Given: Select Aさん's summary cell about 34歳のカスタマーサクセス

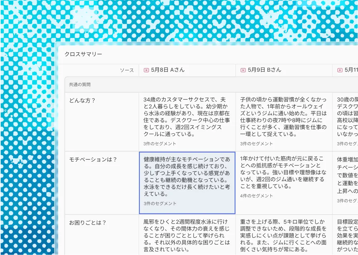Looking at the screenshot, I should click(x=187, y=117).
